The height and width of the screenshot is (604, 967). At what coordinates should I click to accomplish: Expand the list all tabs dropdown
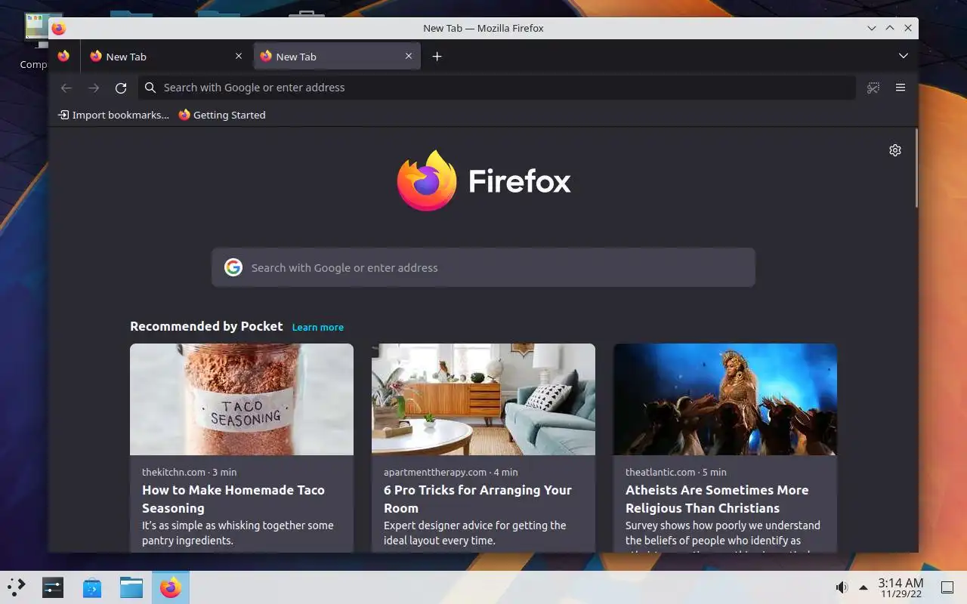point(904,56)
